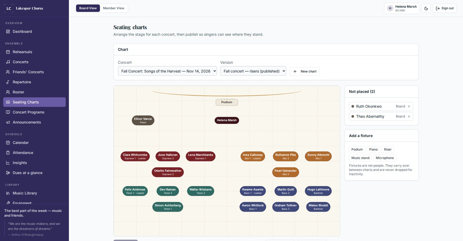Click the Music Library books icon
Screen dimensions: 463x241
point(8,193)
